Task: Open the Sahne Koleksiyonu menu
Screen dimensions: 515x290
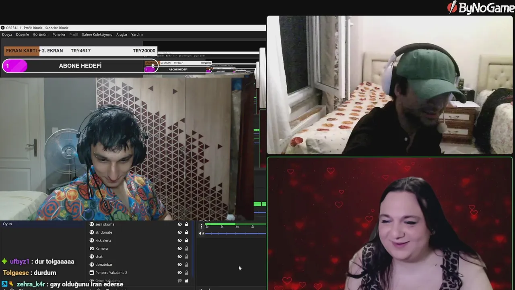Action: pyautogui.click(x=97, y=35)
